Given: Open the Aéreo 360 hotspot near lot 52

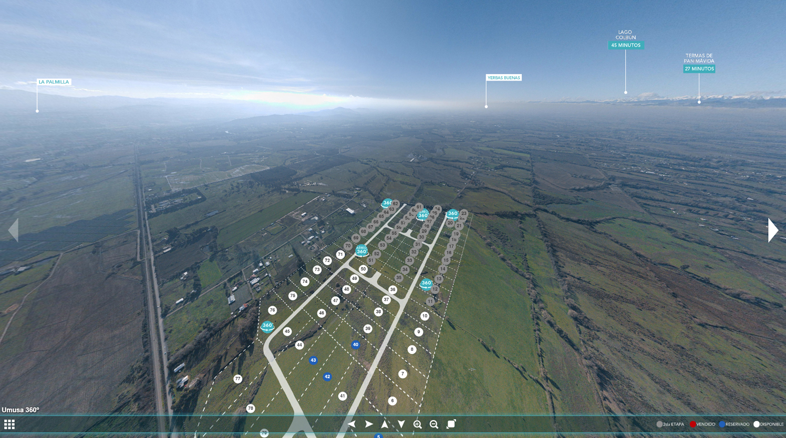Looking at the screenshot, I should point(361,251).
